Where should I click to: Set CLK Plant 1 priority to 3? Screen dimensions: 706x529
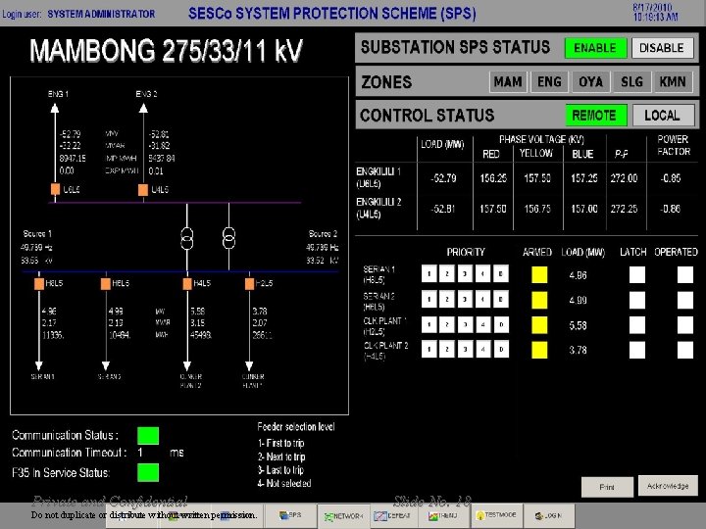click(465, 324)
